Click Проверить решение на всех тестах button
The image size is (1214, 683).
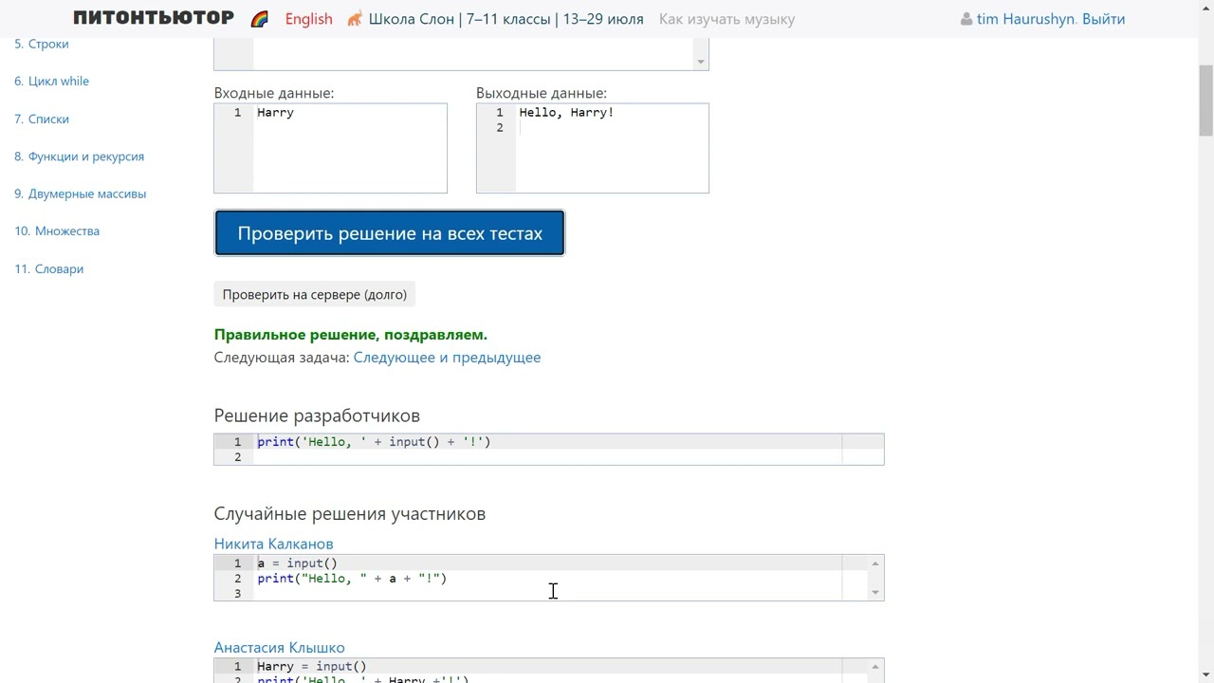(390, 233)
